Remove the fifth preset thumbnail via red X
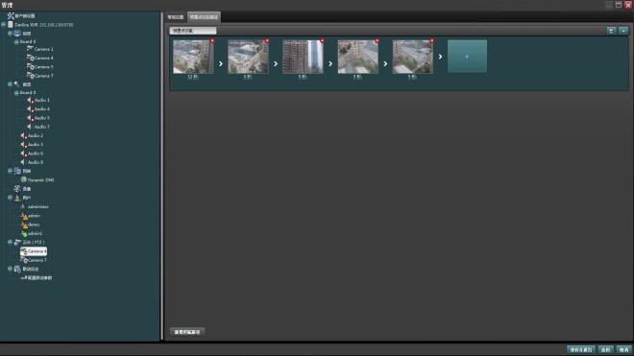 (x=432, y=41)
